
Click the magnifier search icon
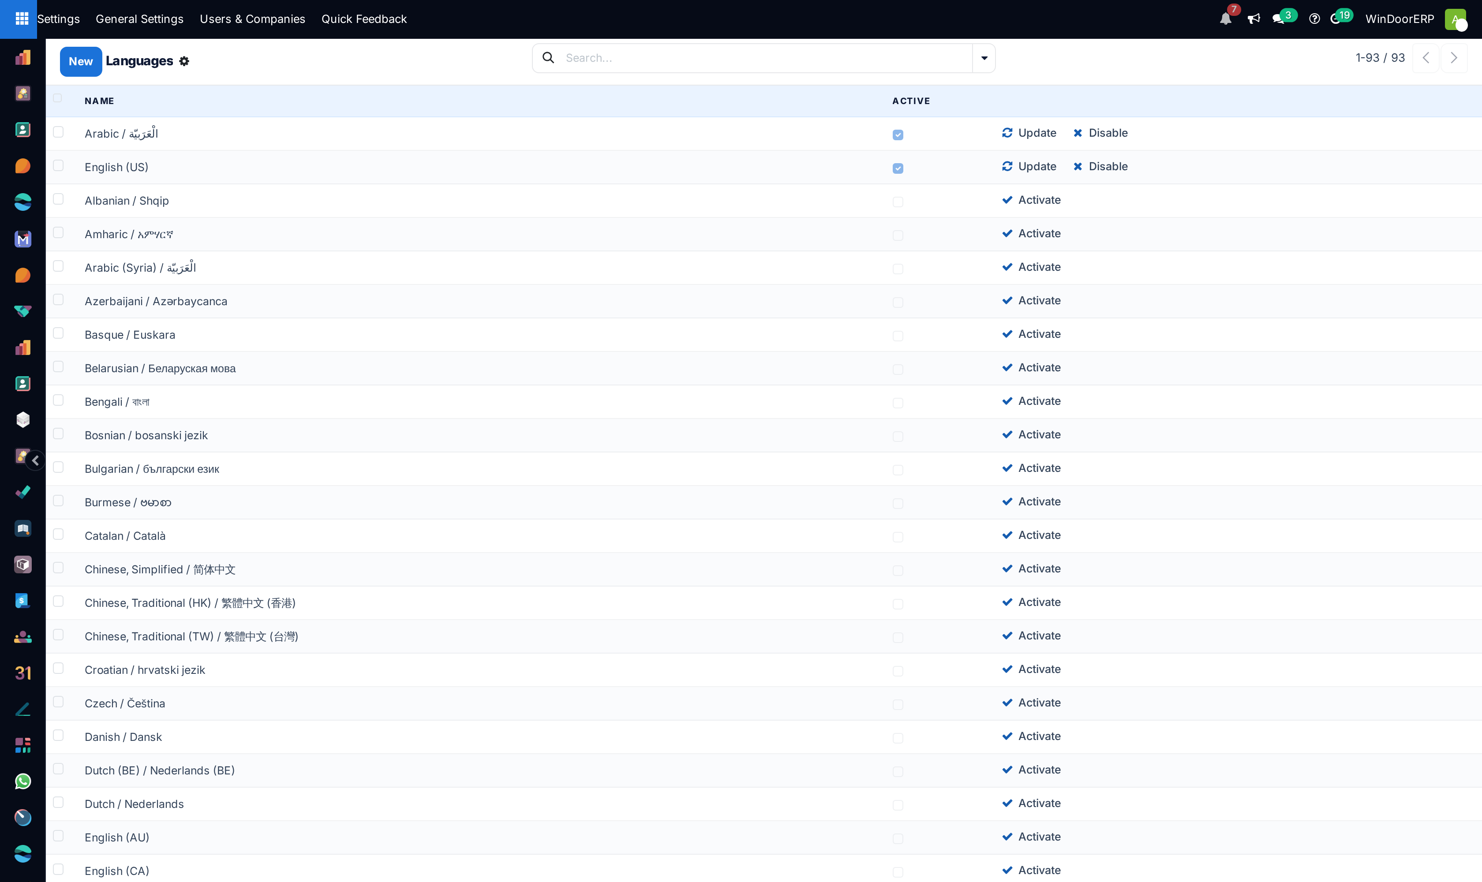(x=548, y=58)
